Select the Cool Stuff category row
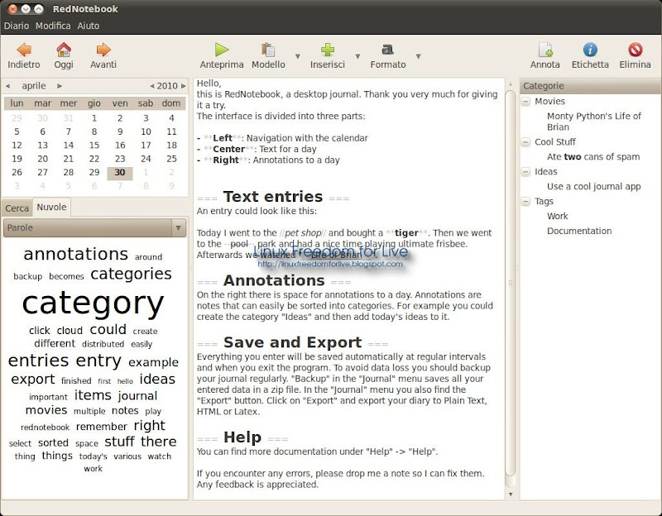Screen dimensions: 662x516 [554, 141]
